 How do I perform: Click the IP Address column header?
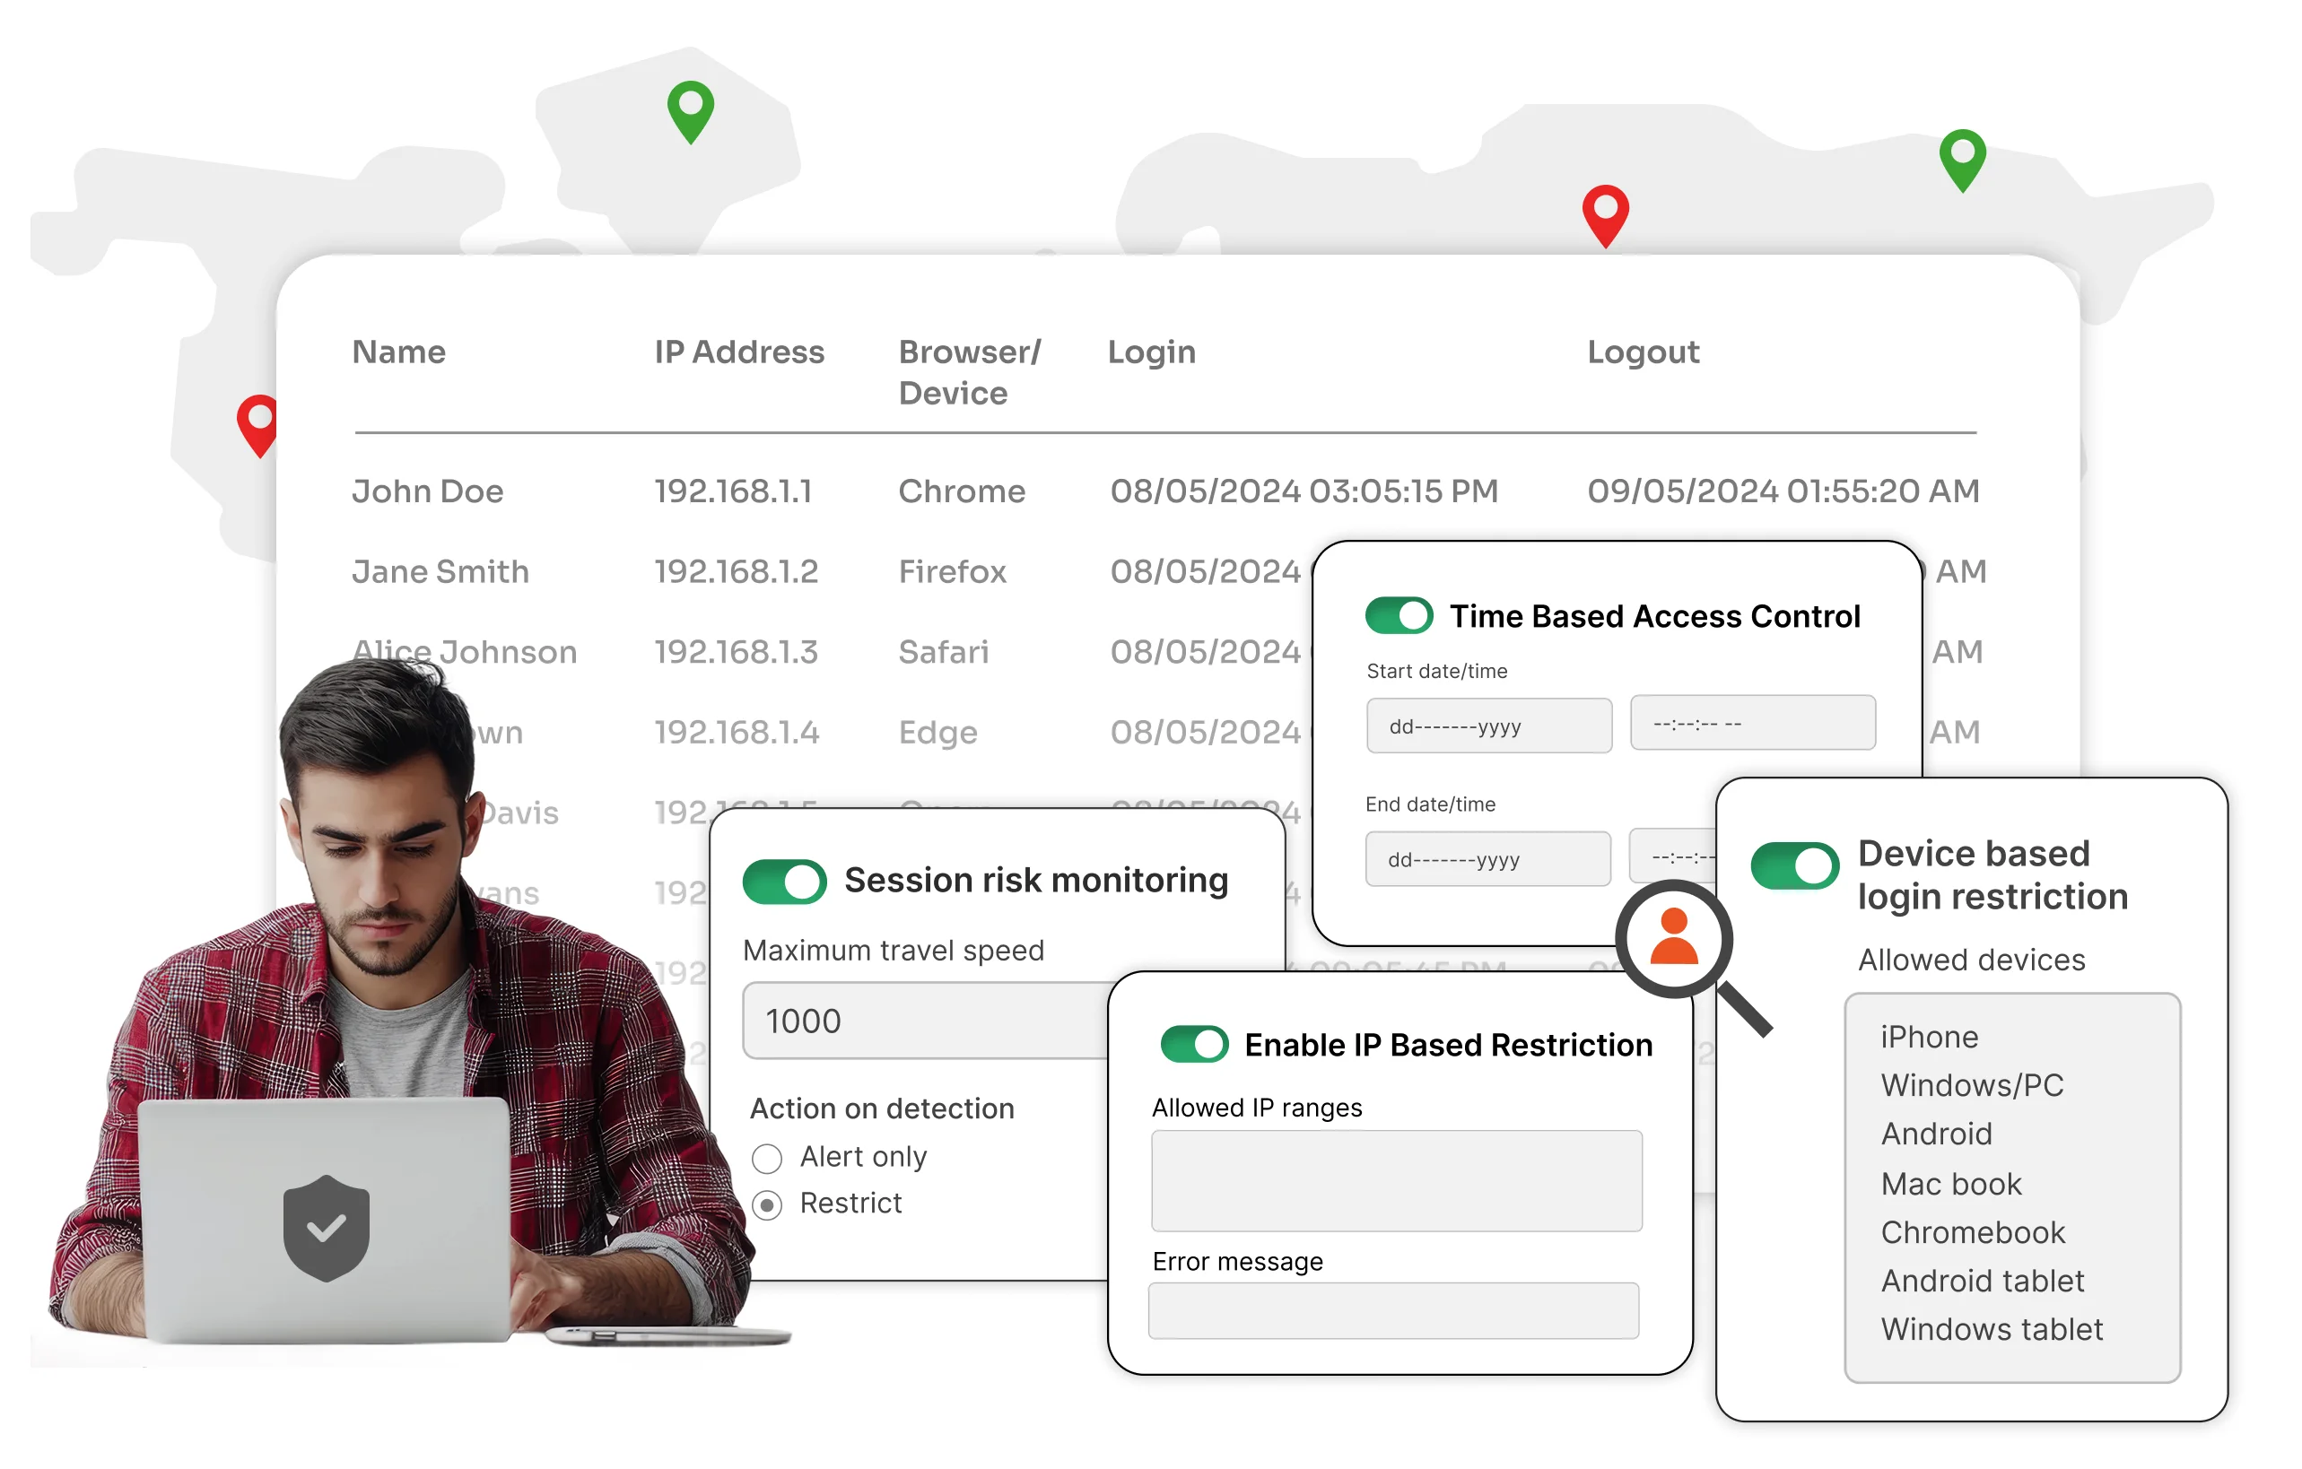(739, 352)
